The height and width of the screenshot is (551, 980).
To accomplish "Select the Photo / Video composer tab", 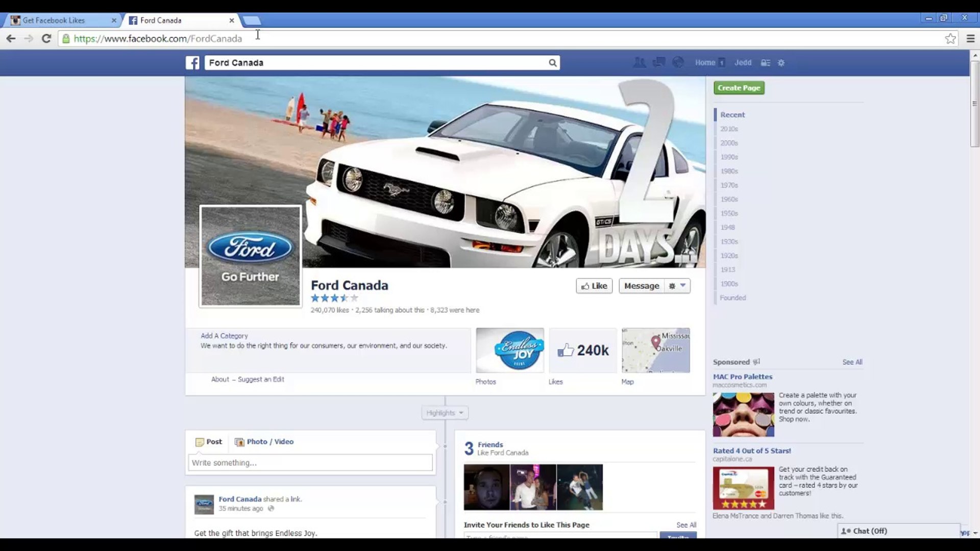I will (264, 441).
